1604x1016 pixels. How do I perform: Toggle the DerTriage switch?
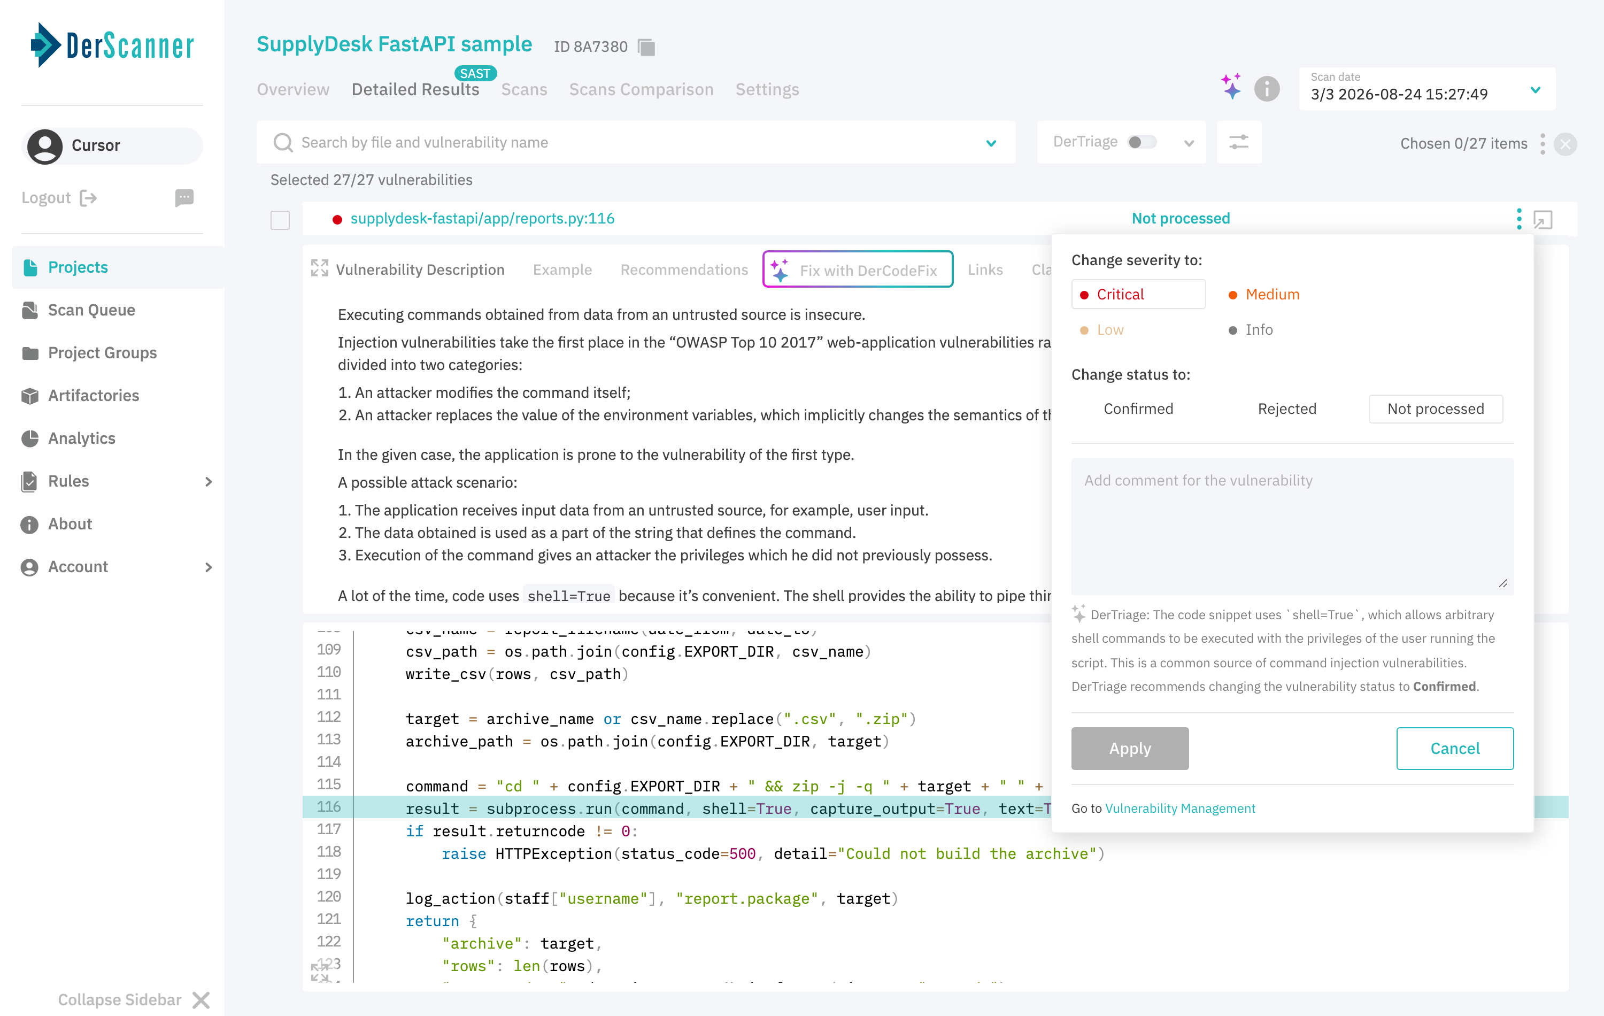point(1142,142)
